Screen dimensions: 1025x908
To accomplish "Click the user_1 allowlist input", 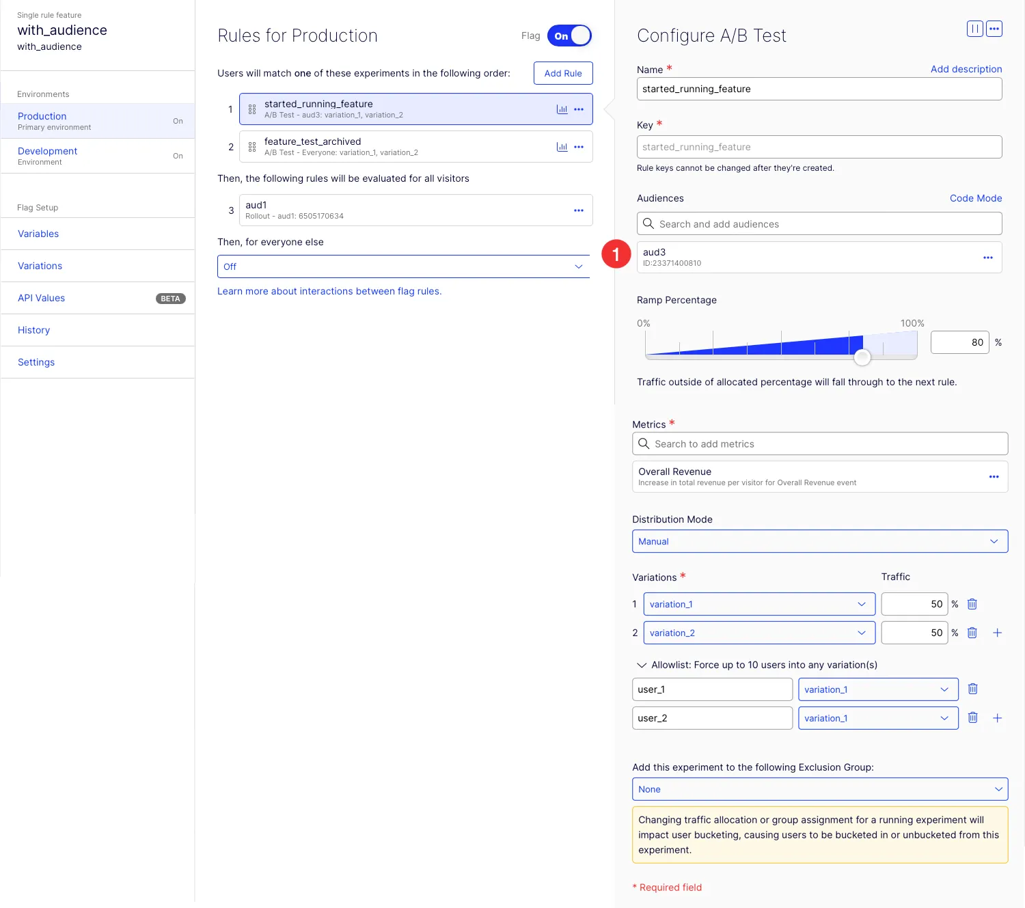I will coord(712,689).
